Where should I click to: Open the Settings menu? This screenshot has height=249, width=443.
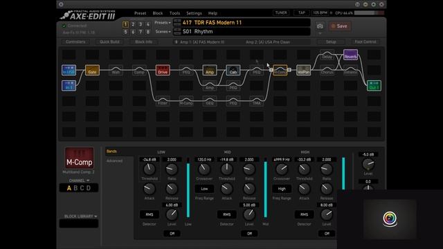tap(194, 13)
